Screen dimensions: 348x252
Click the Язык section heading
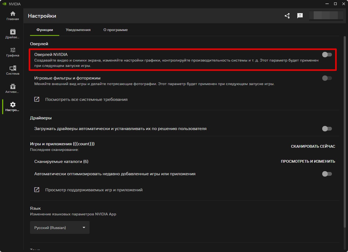click(x=35, y=208)
